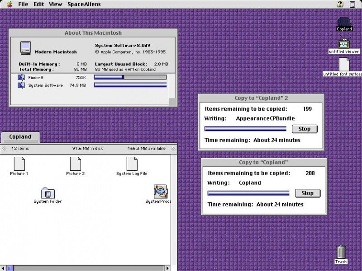The image size is (362, 271).
Task: Click scroll right arrow in Copland window
Action: coord(167,268)
